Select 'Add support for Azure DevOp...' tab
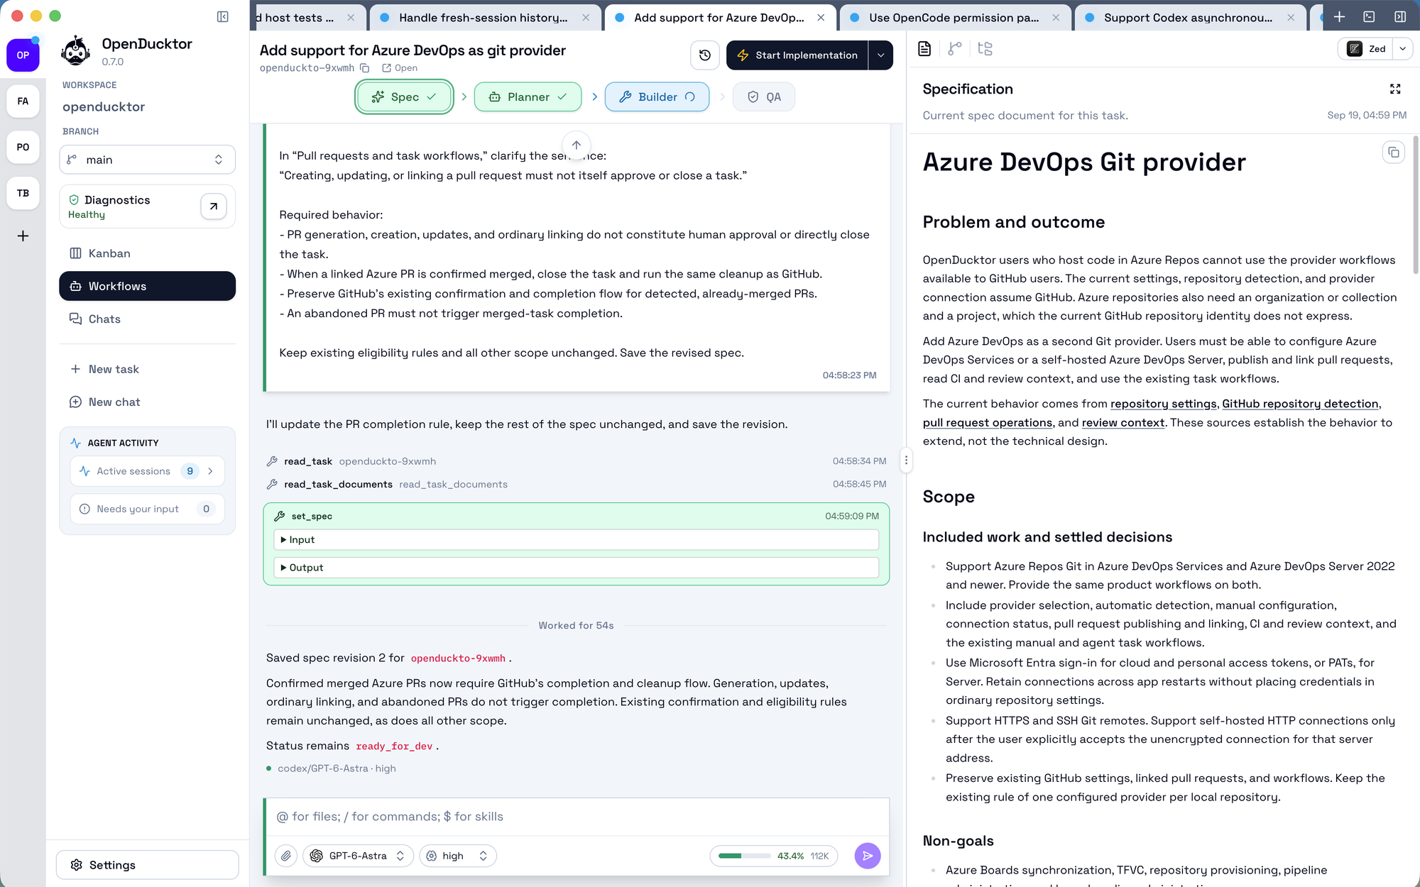This screenshot has width=1420, height=887. point(719,18)
